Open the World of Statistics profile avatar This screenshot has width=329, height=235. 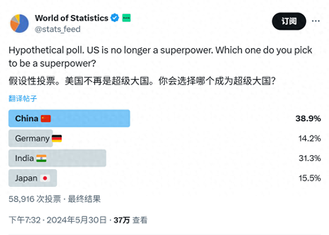pyautogui.click(x=20, y=23)
